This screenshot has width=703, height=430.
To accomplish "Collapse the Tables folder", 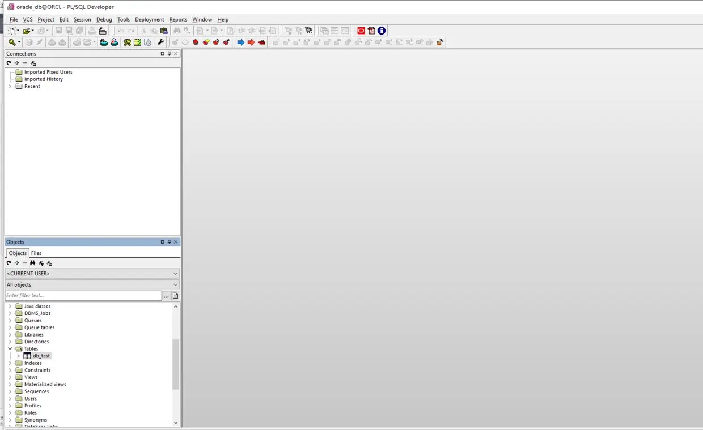I will [x=10, y=349].
